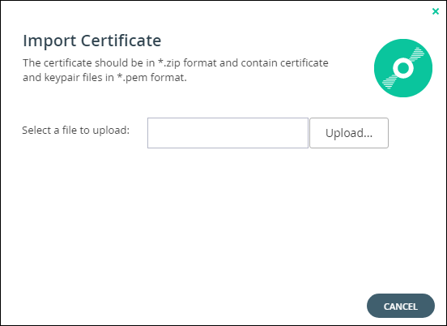Viewport: 447px width, 326px height.
Task: Dismiss dialog using teal X icon
Action: point(436,11)
